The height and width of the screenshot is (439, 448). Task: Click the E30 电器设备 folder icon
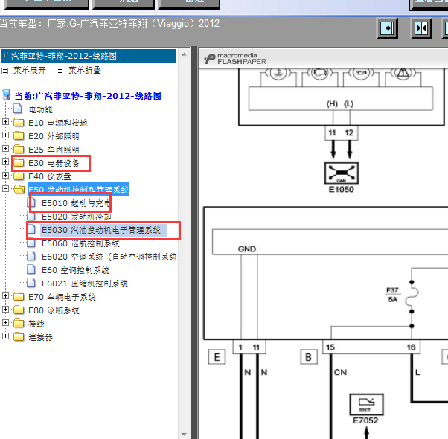(x=19, y=163)
